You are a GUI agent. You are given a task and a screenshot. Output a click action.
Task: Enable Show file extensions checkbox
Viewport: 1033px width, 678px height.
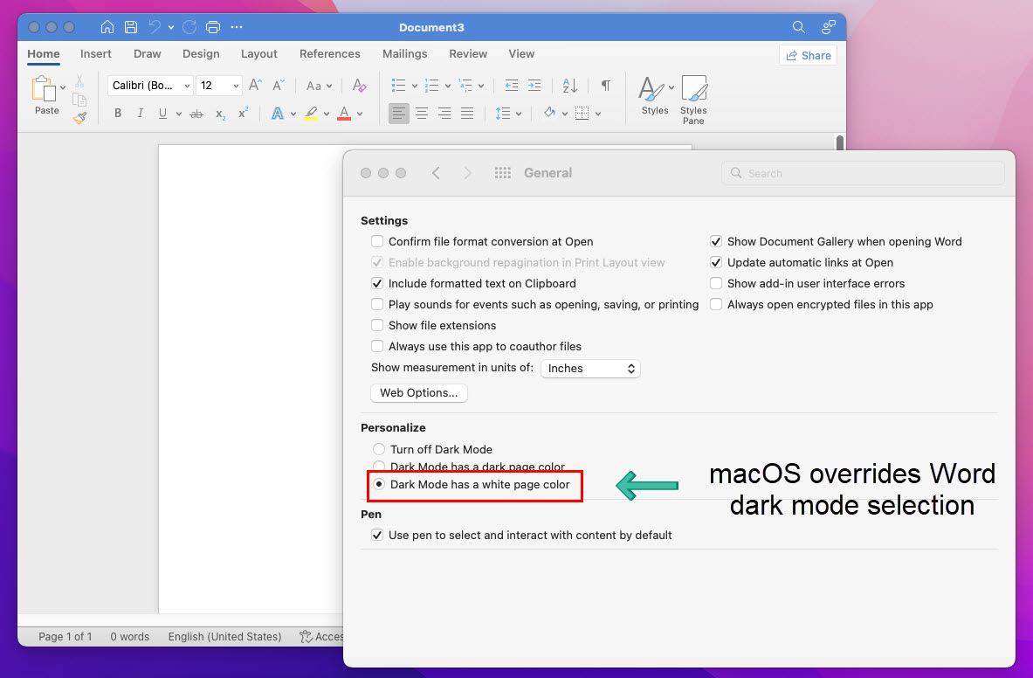(x=377, y=325)
